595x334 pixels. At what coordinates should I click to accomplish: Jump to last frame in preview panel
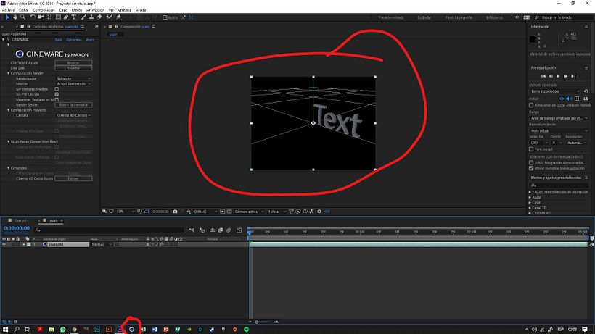coord(573,76)
